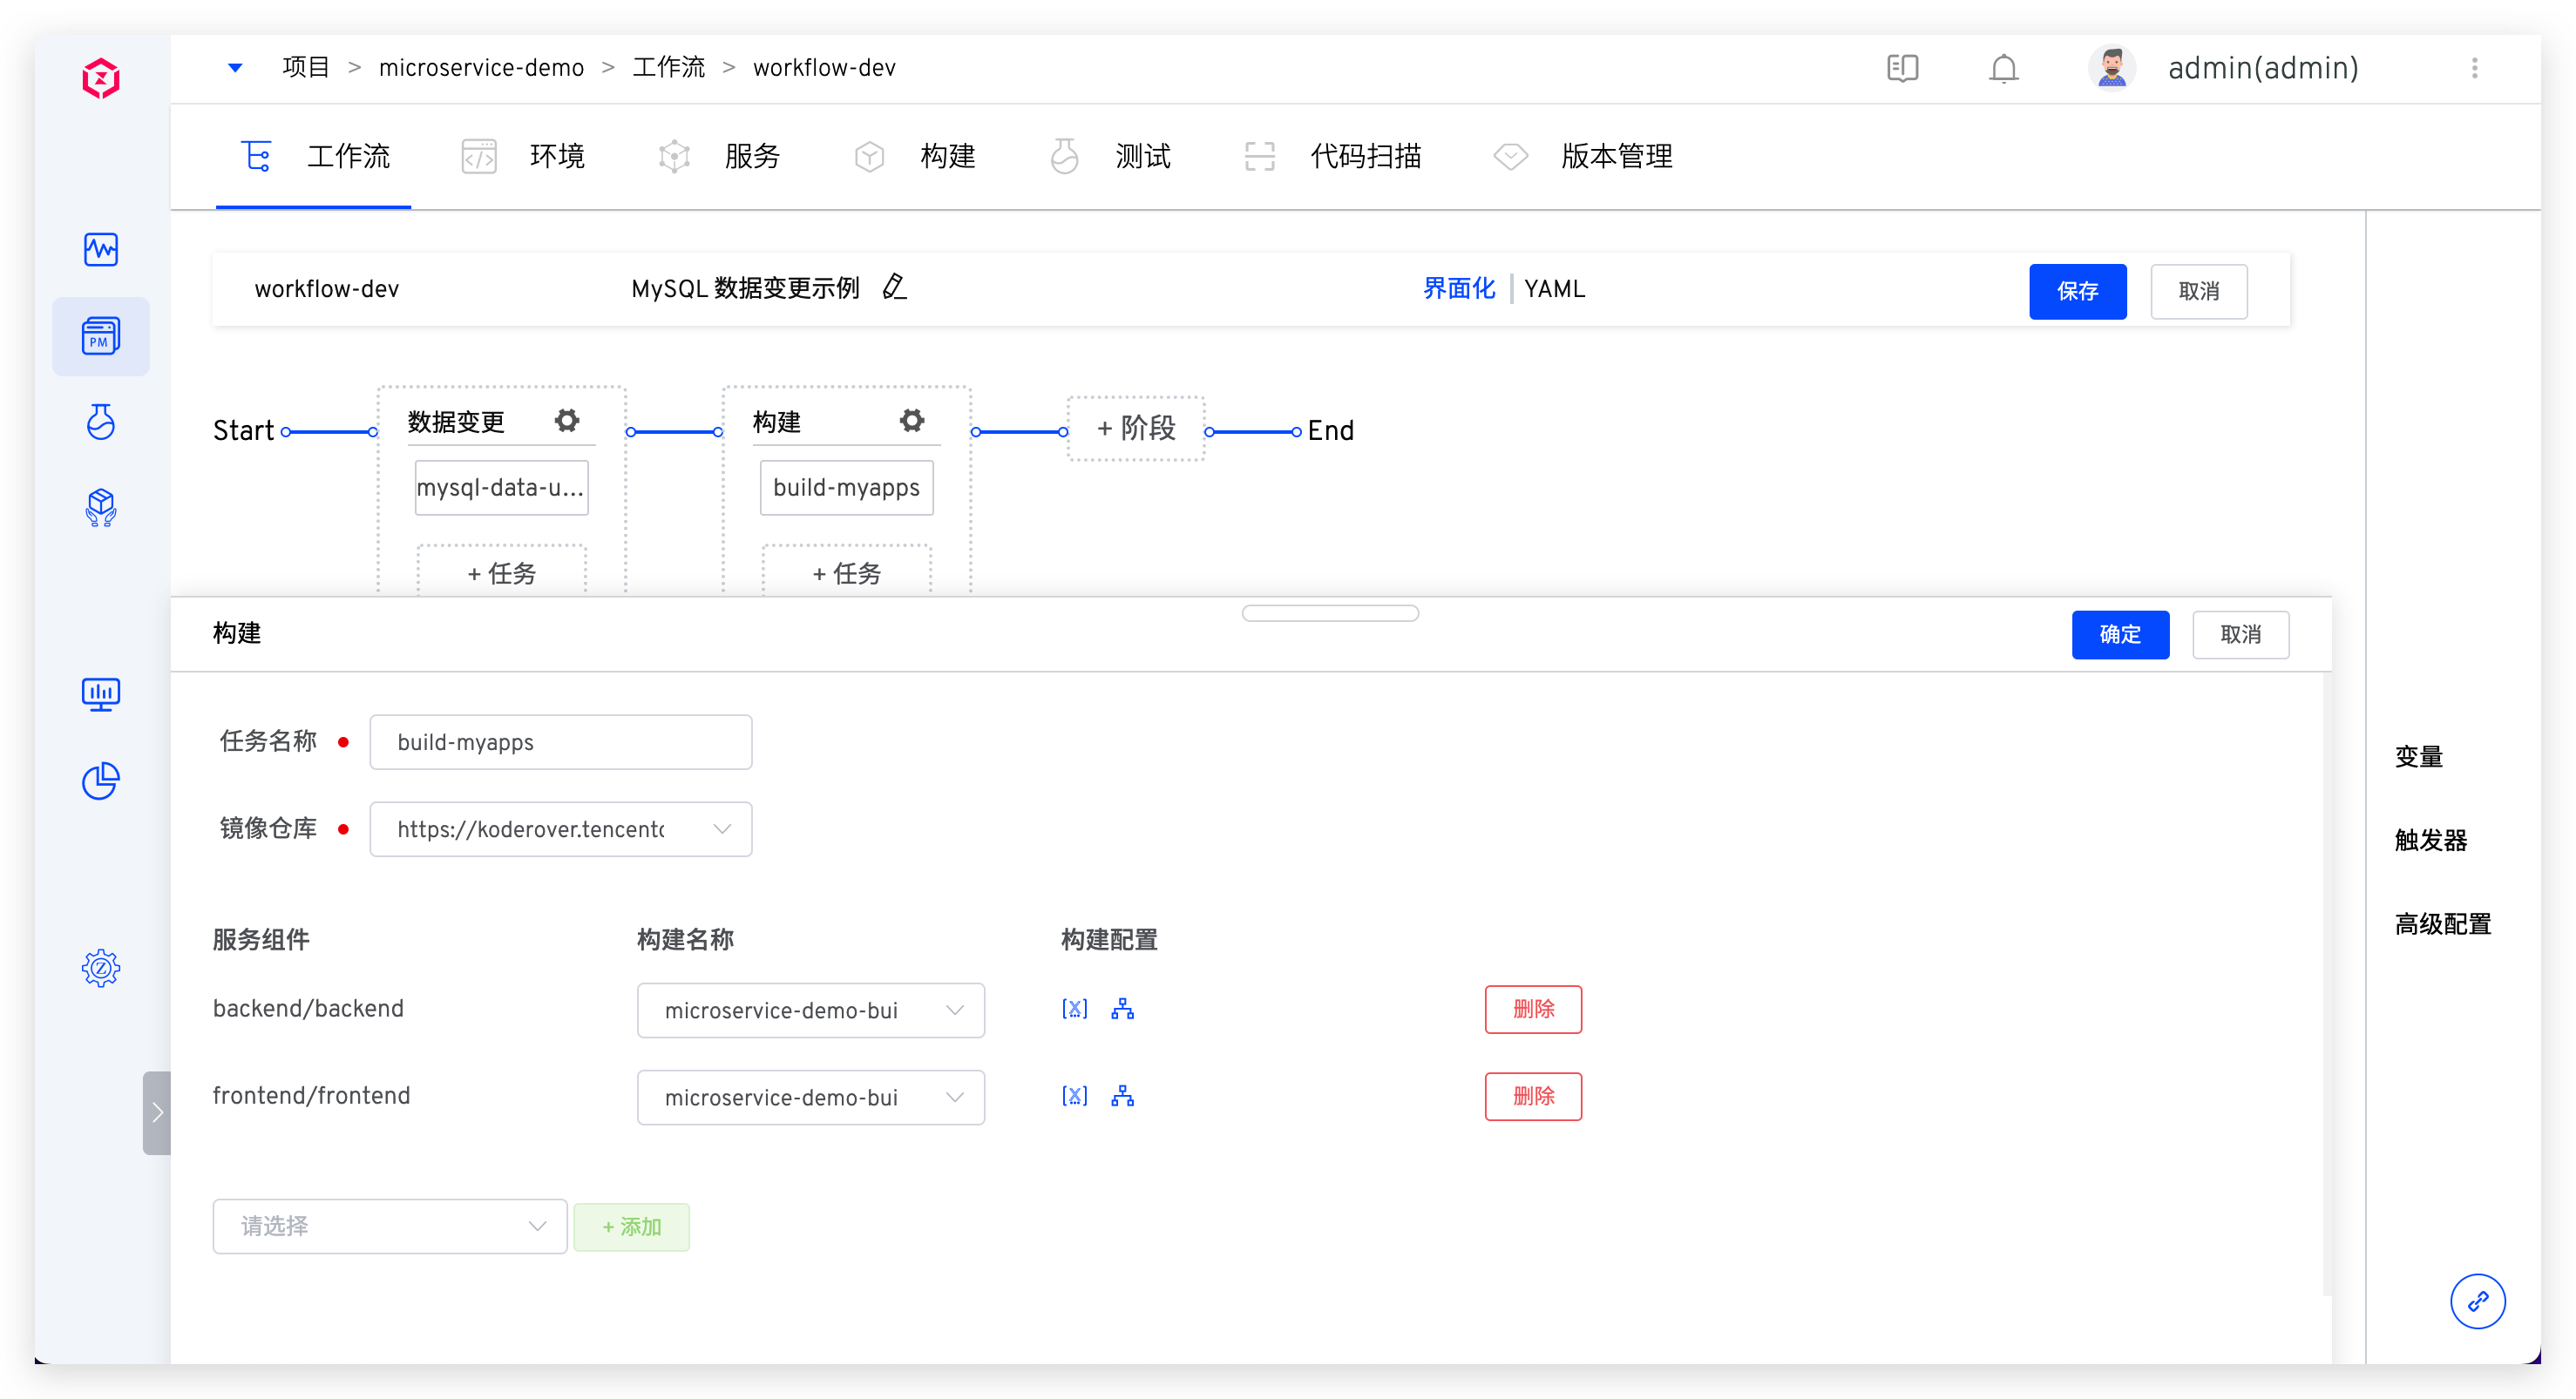
Task: Open build name dropdown for backend/backend
Action: coord(810,1010)
